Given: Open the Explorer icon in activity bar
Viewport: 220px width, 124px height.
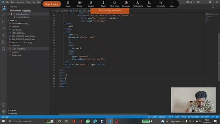Looking at the screenshot, I should tap(3, 8).
